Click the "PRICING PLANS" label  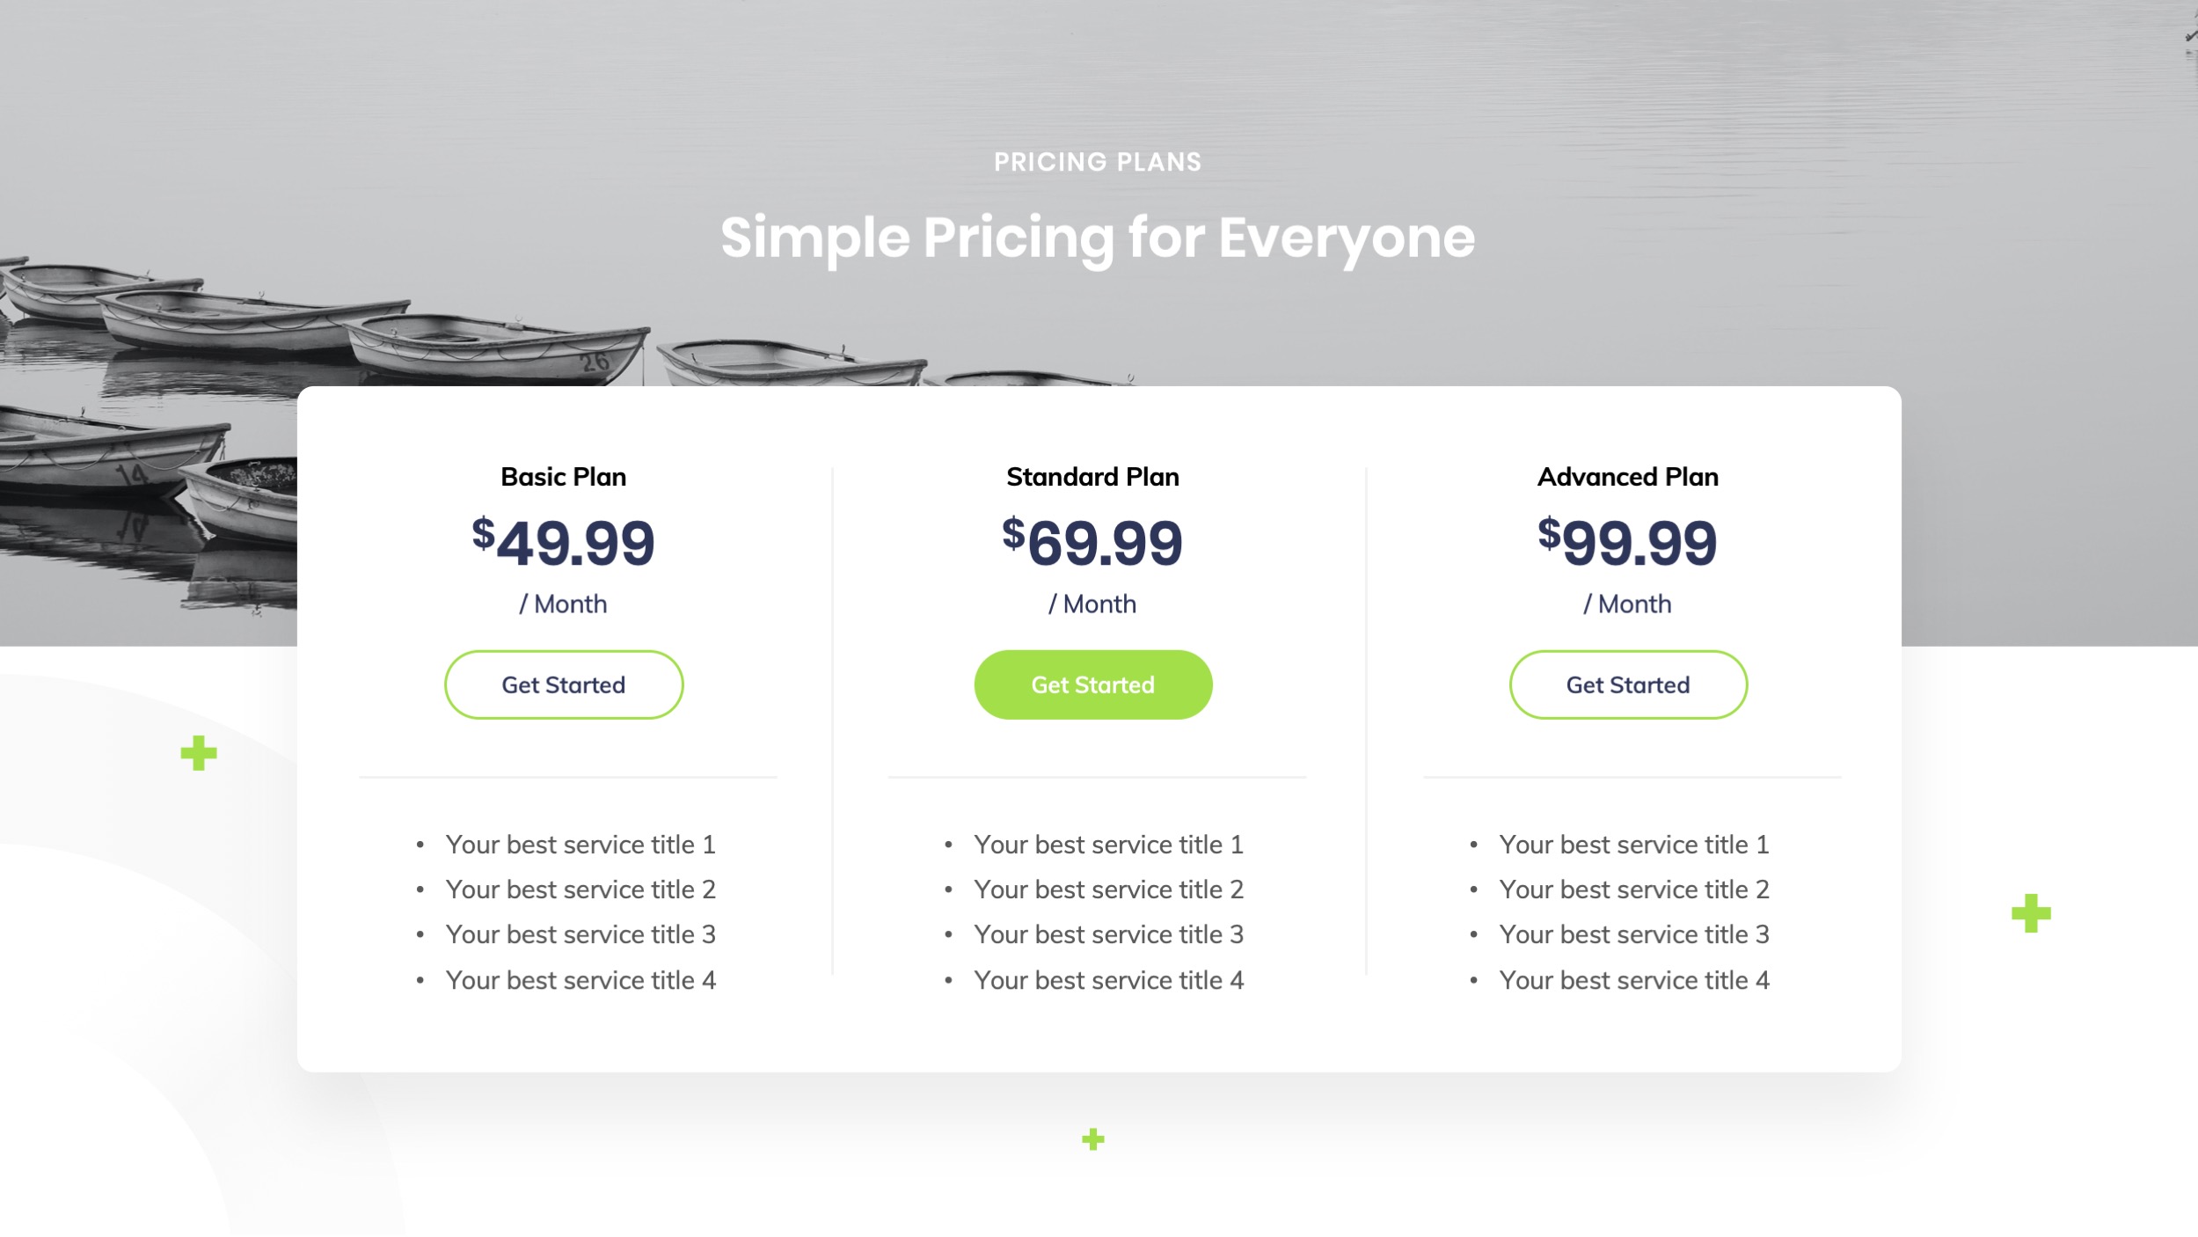(1098, 162)
